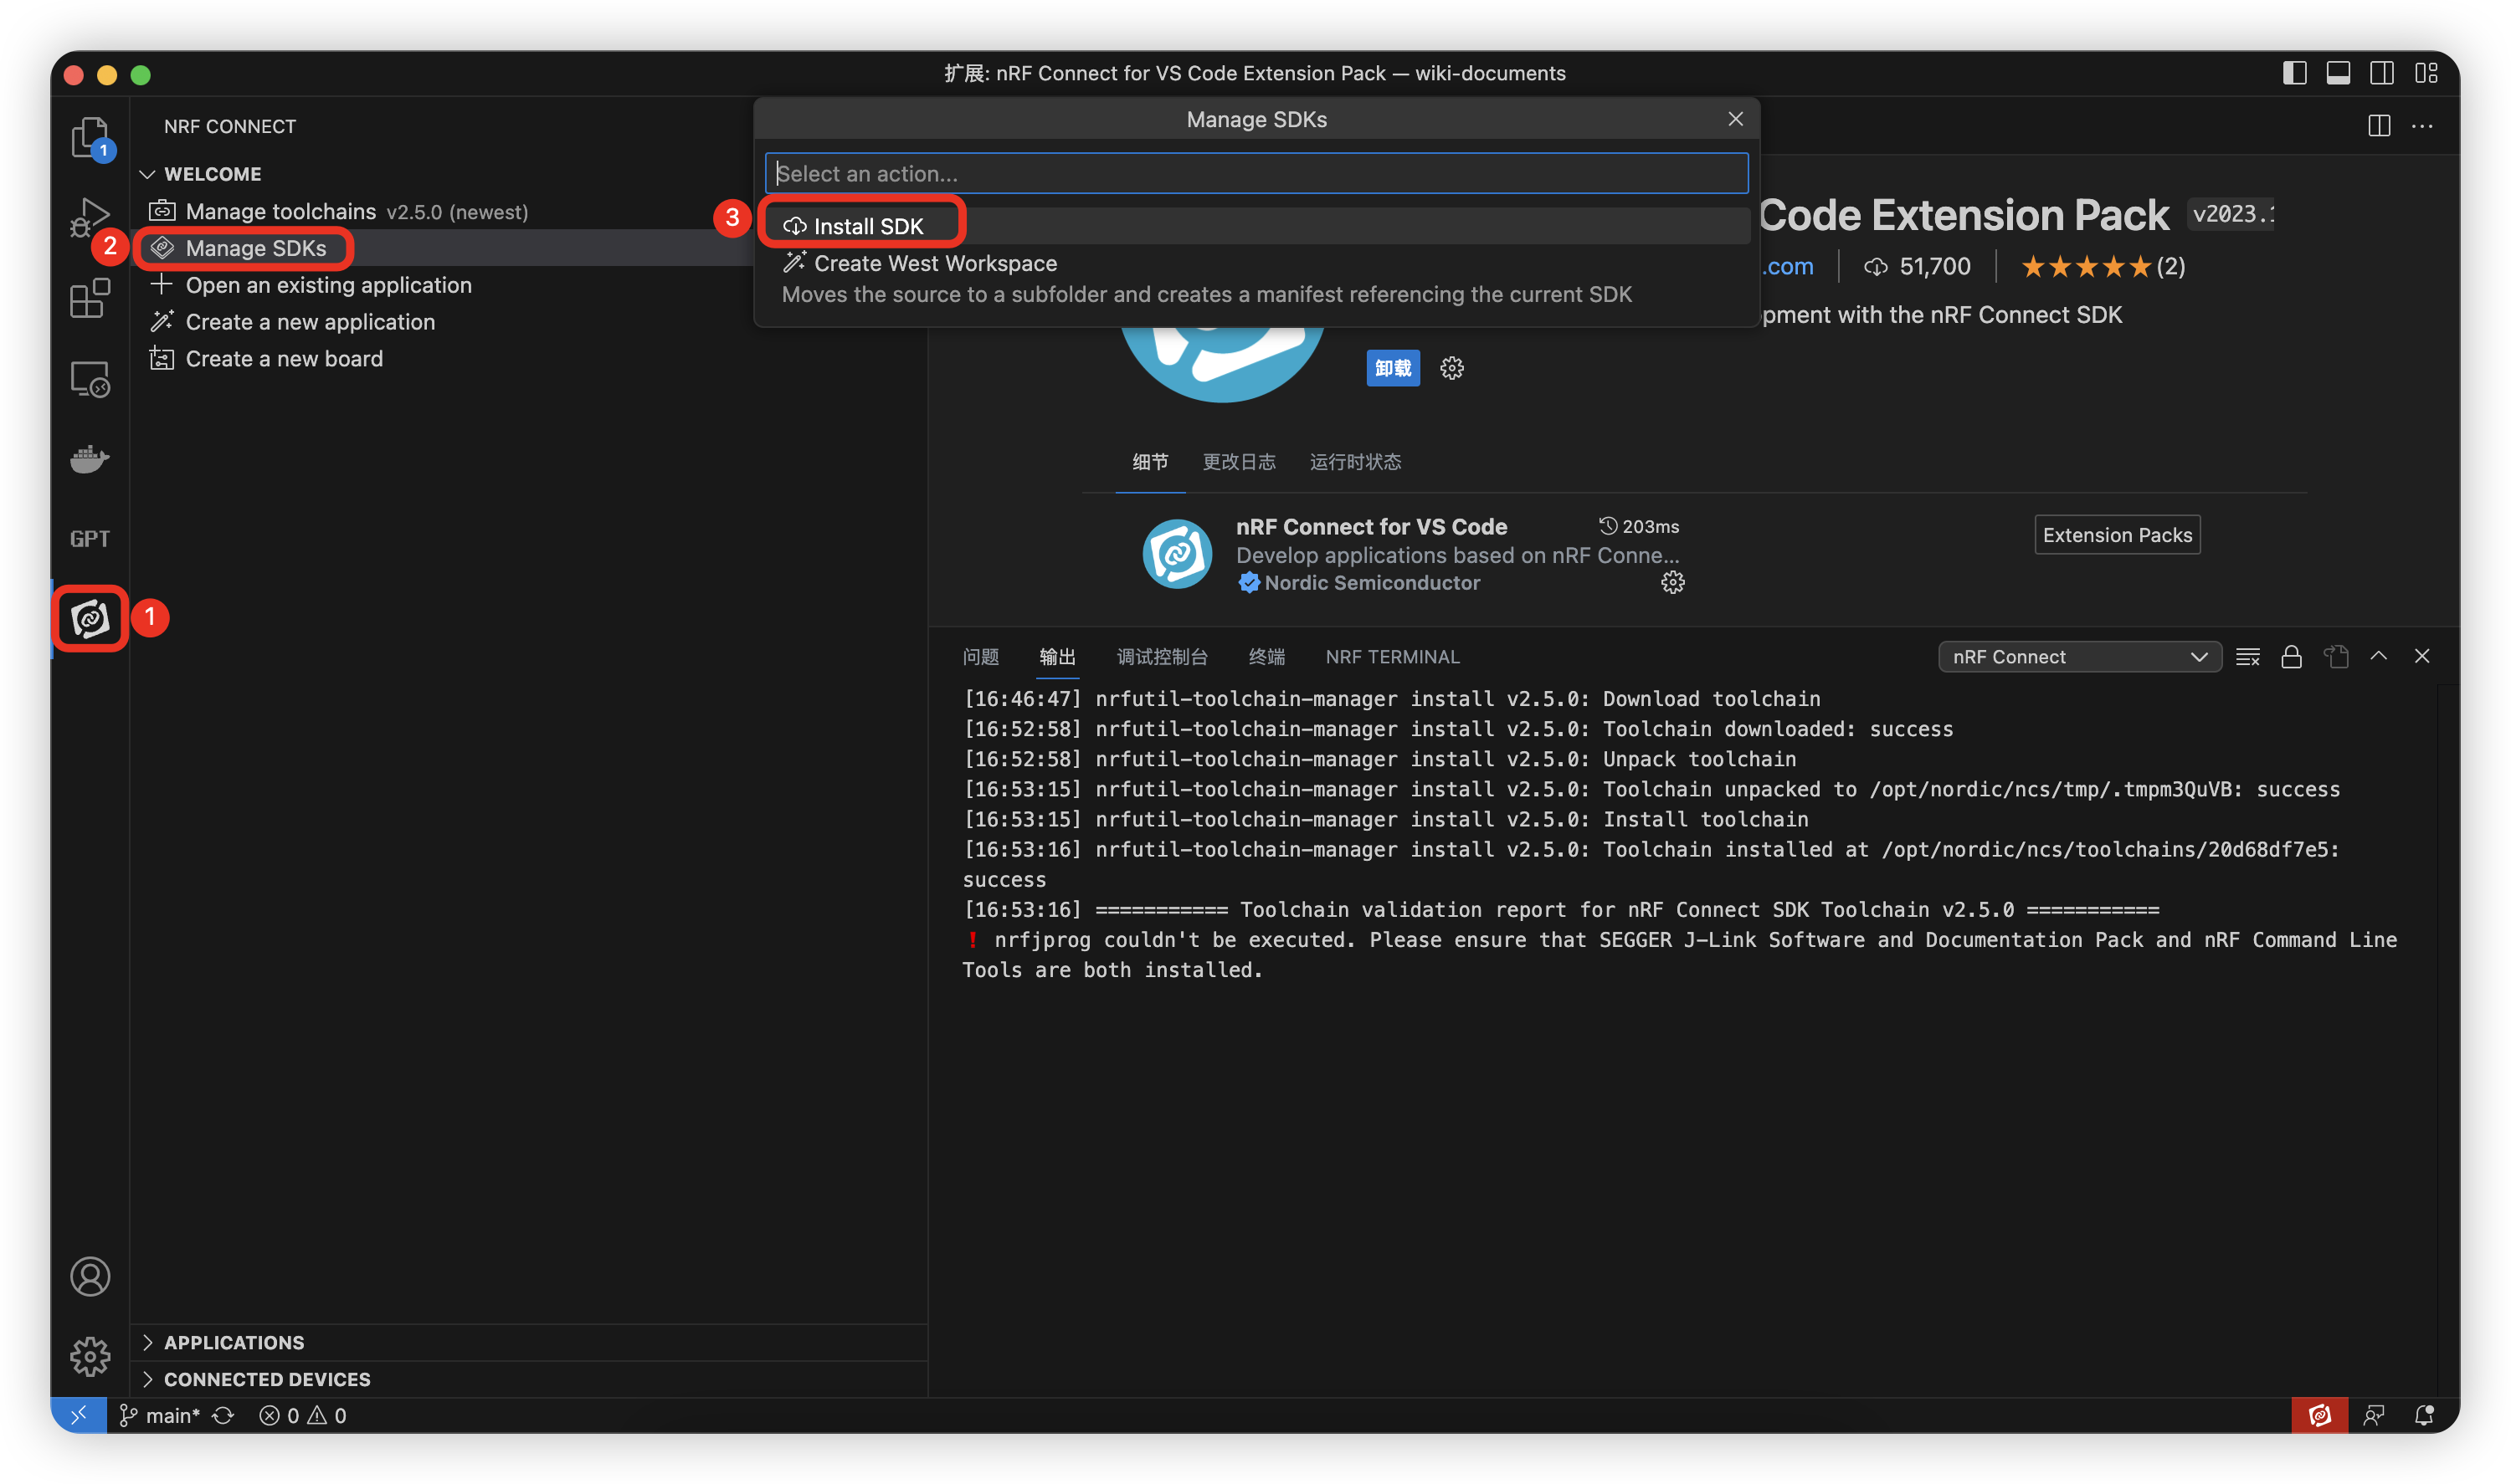Click the five-star rating
The image size is (2511, 1484).
[x=2085, y=267]
